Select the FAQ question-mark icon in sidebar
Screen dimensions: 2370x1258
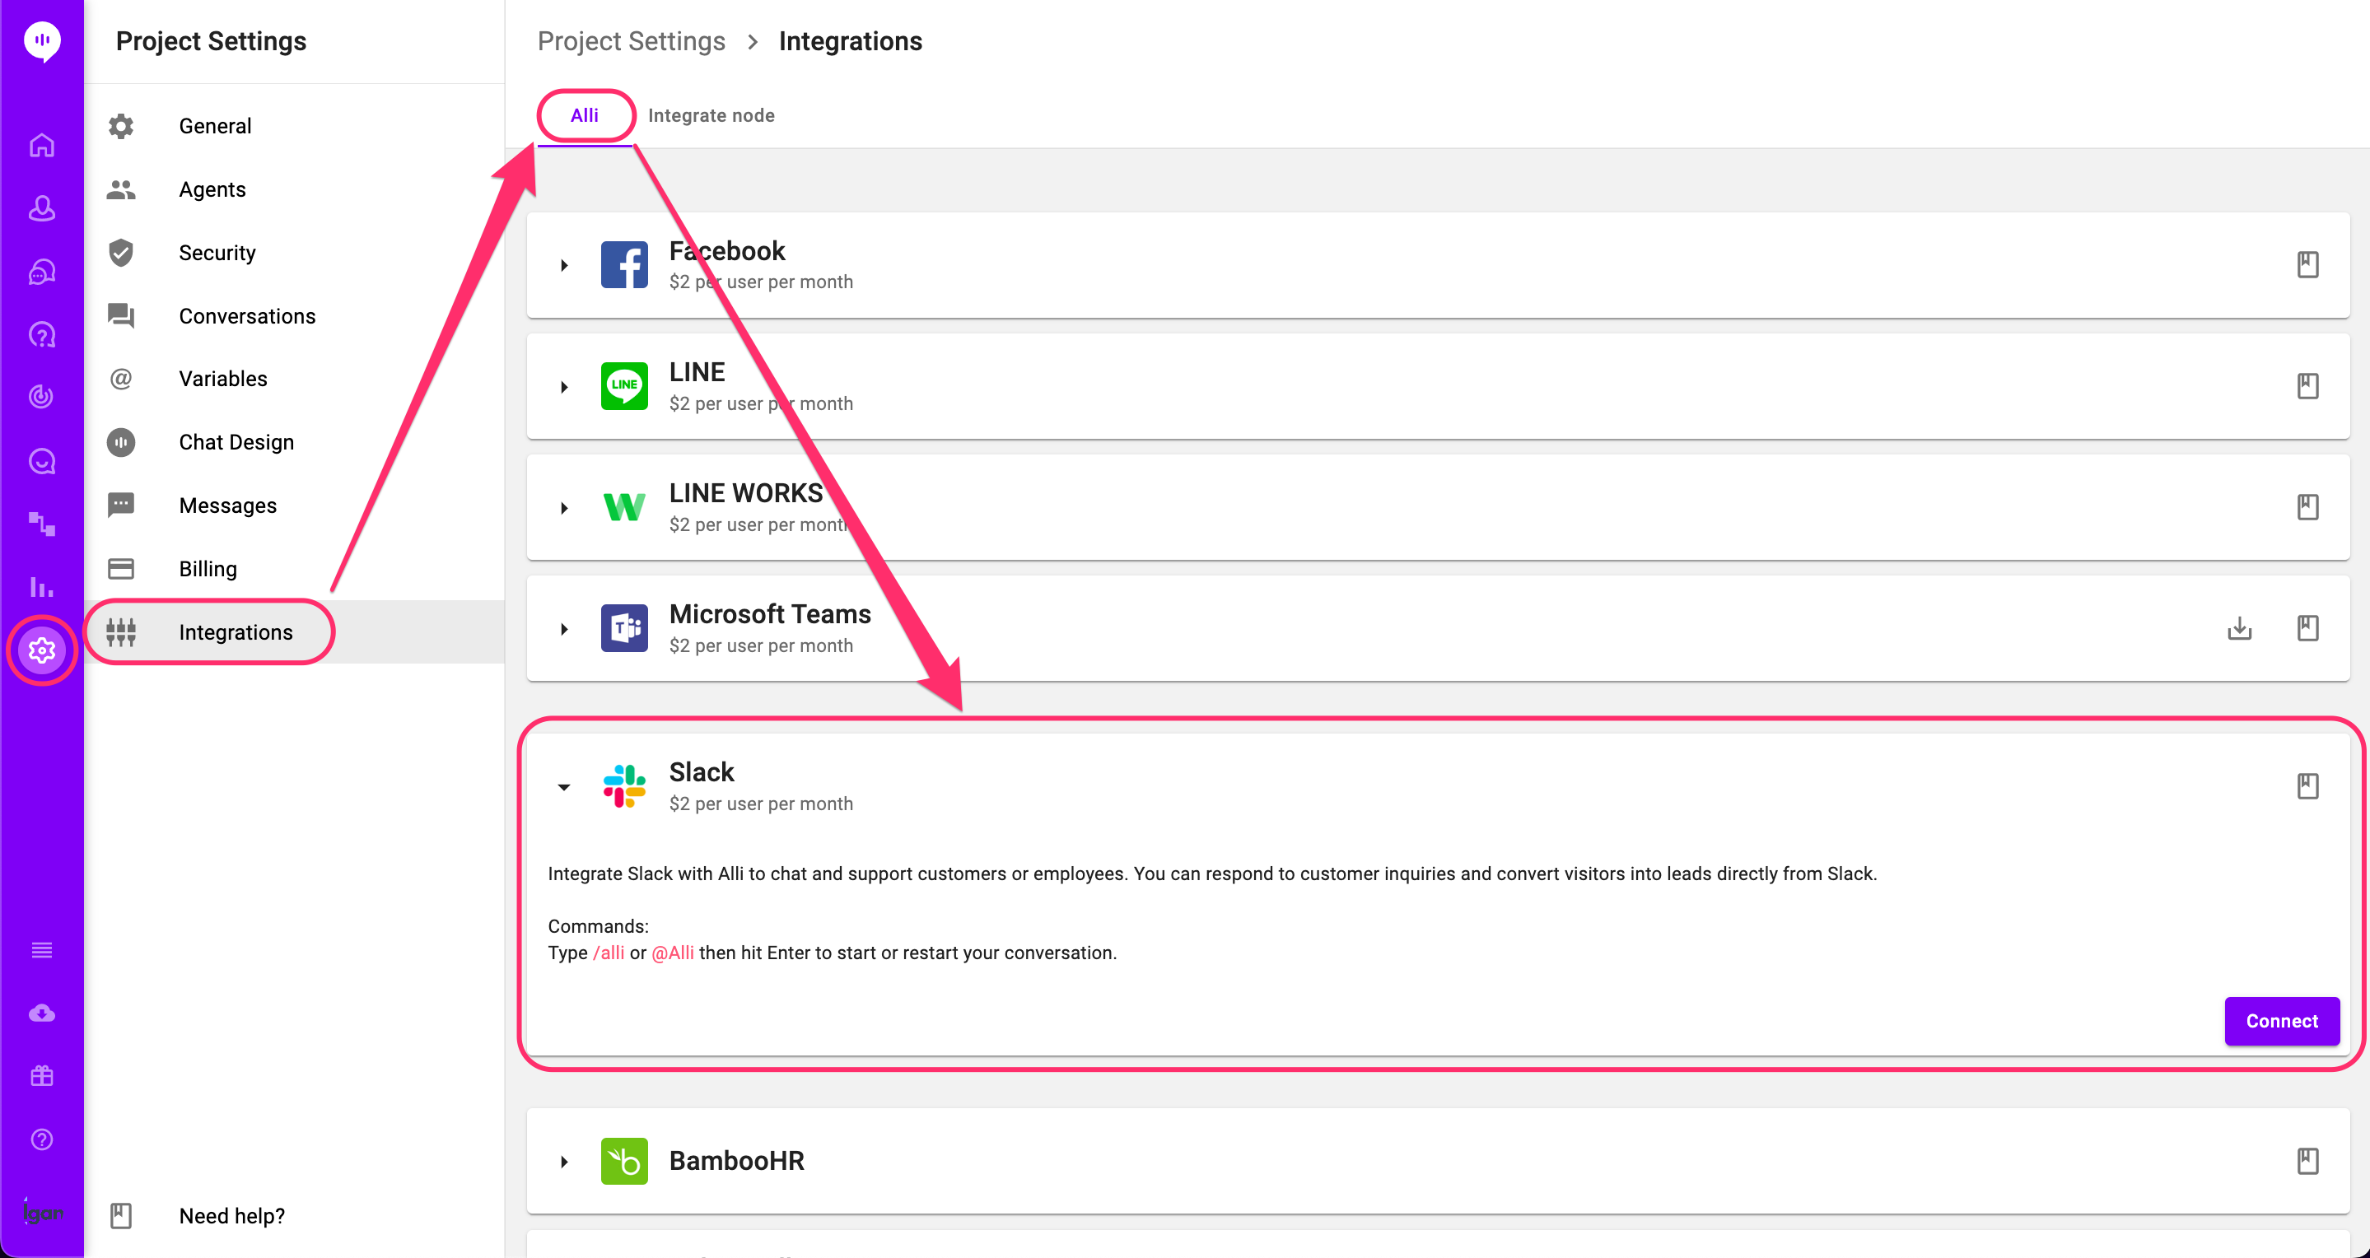click(x=41, y=333)
